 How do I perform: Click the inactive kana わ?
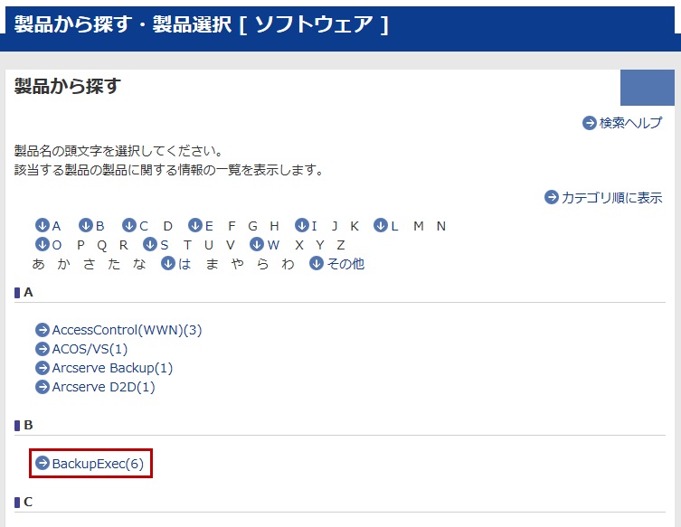(288, 264)
